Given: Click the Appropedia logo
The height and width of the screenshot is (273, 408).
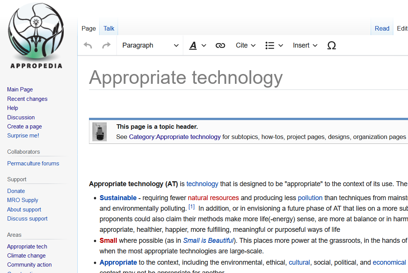Looking at the screenshot, I should click(36, 36).
